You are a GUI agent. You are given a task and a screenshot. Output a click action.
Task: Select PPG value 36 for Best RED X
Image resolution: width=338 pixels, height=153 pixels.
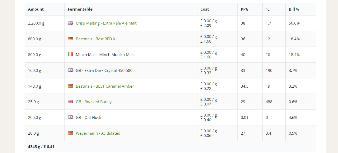[243, 39]
